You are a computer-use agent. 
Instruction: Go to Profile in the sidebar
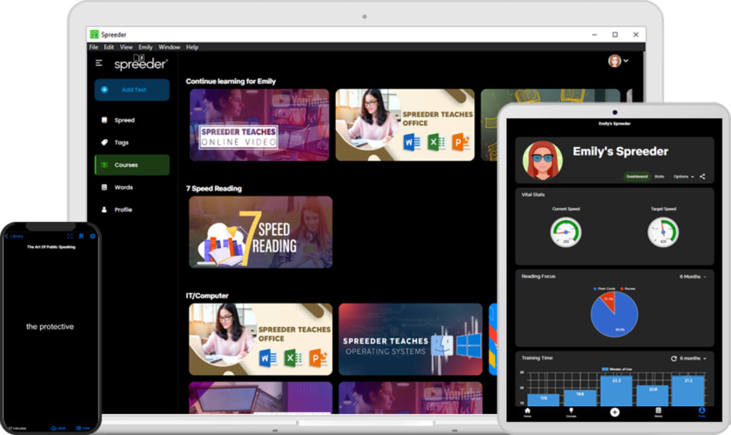coord(132,209)
